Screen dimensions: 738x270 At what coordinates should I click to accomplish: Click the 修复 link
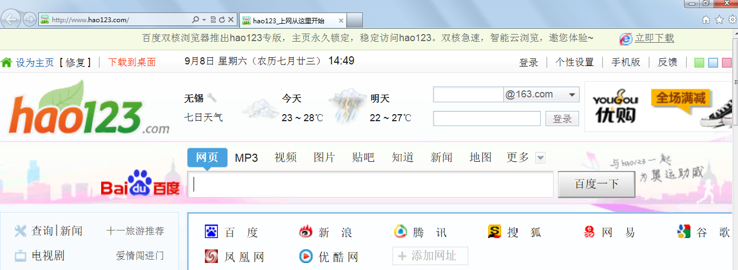75,63
